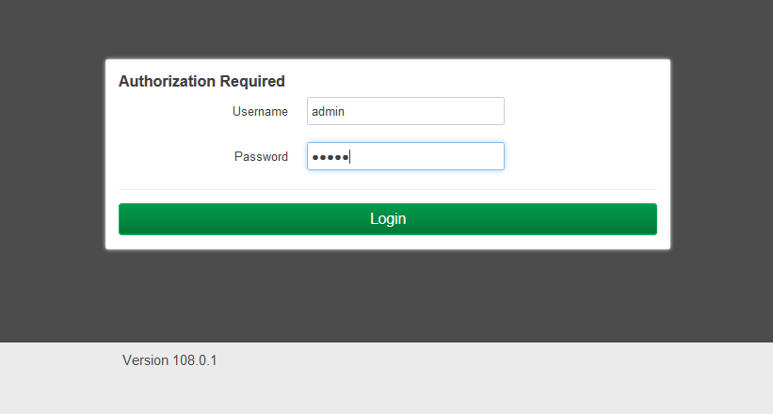Click the "Version 108.0.1" footer text
The height and width of the screenshot is (414, 773).
[169, 360]
